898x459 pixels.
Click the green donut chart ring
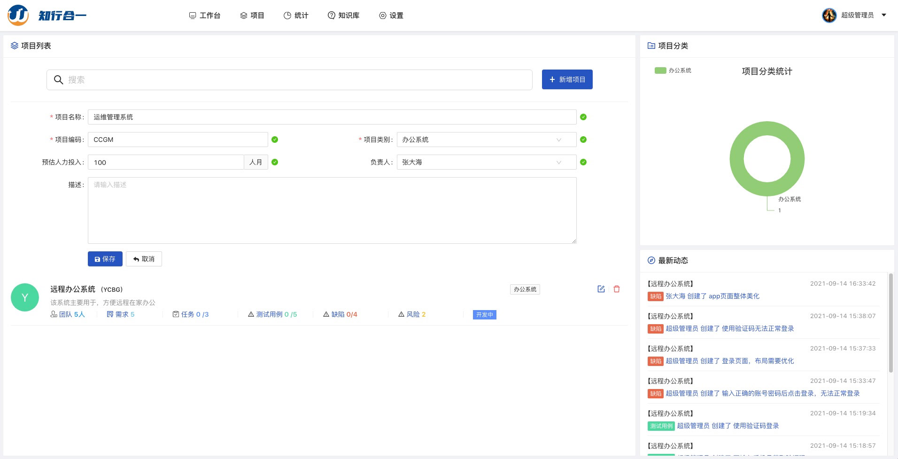737,159
